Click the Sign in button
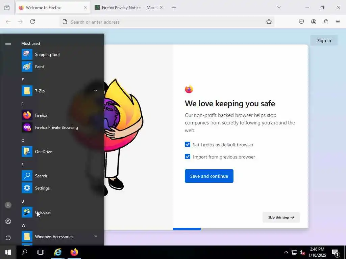346x259 pixels. tap(324, 40)
